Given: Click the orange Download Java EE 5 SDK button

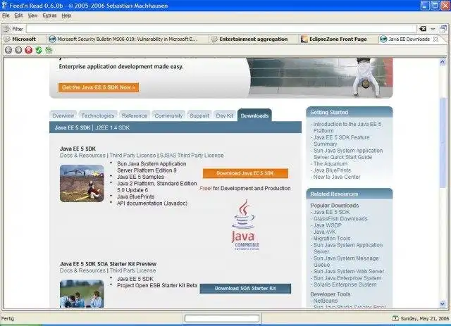Looking at the screenshot, I should pos(245,173).
